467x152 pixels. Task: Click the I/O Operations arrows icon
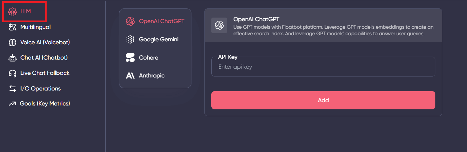pyautogui.click(x=12, y=89)
